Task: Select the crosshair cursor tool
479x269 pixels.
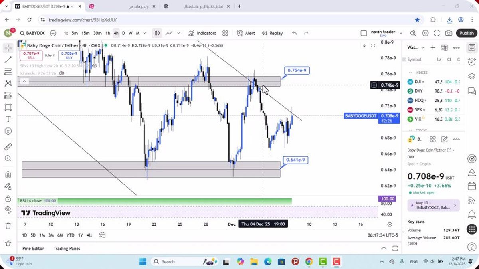Action: (8, 48)
